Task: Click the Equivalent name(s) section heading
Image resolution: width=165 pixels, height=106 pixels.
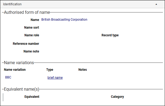Action: [21, 89]
